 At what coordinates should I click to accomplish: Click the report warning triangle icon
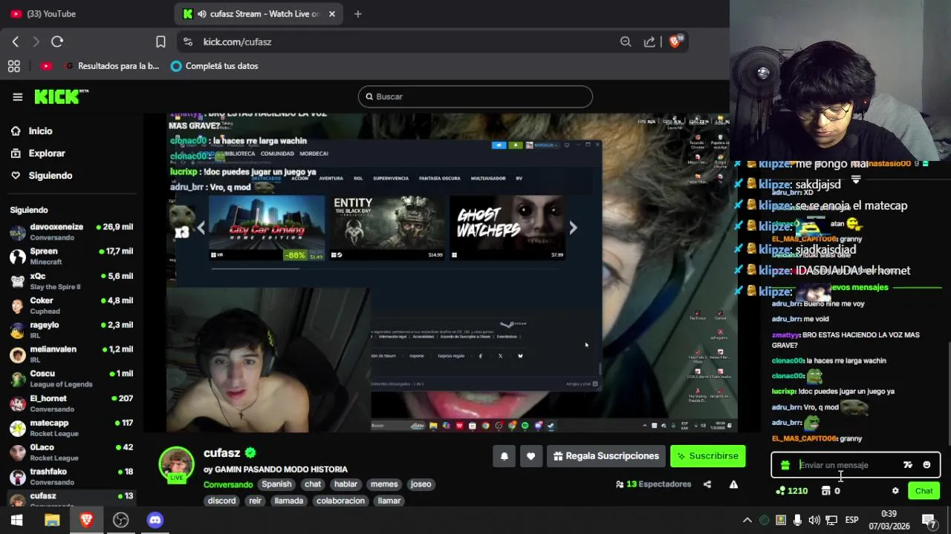[x=733, y=484]
